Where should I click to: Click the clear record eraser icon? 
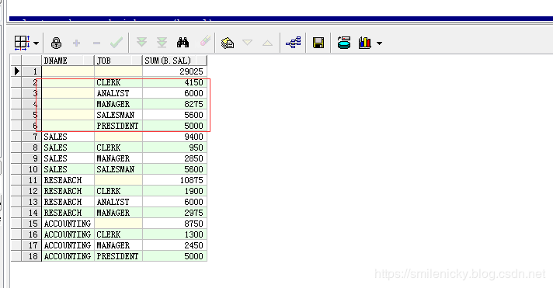205,41
